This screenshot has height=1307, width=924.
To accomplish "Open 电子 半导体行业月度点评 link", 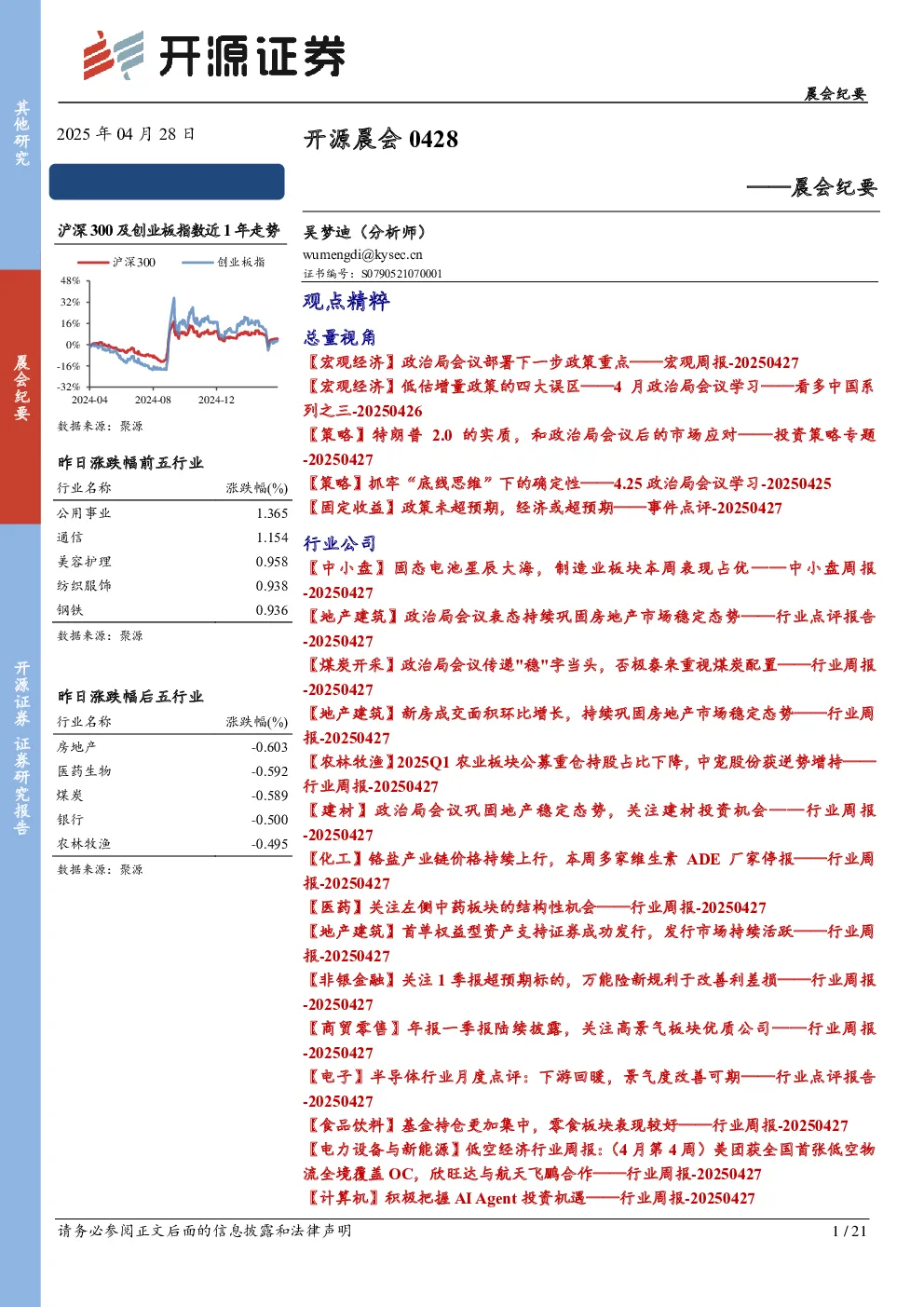I will 590,1089.
